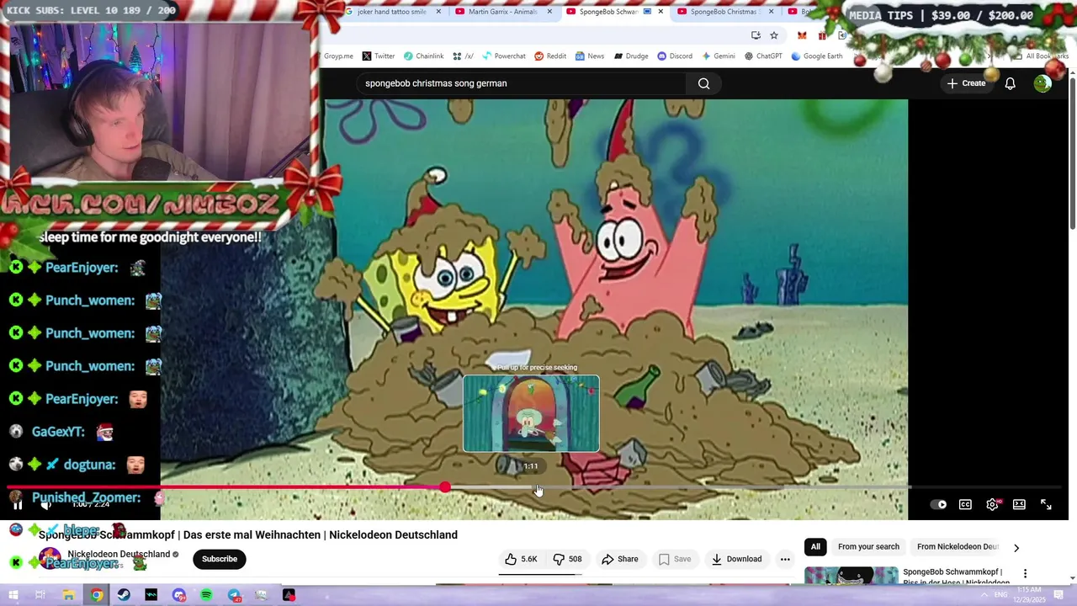Open the Groyp.me bookmark

(338, 56)
